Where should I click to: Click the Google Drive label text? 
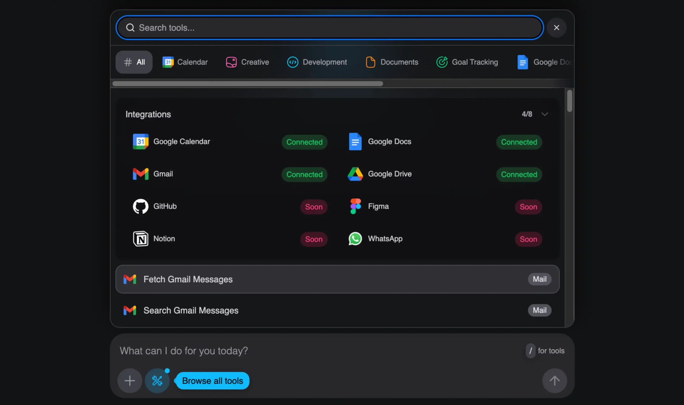click(x=390, y=174)
